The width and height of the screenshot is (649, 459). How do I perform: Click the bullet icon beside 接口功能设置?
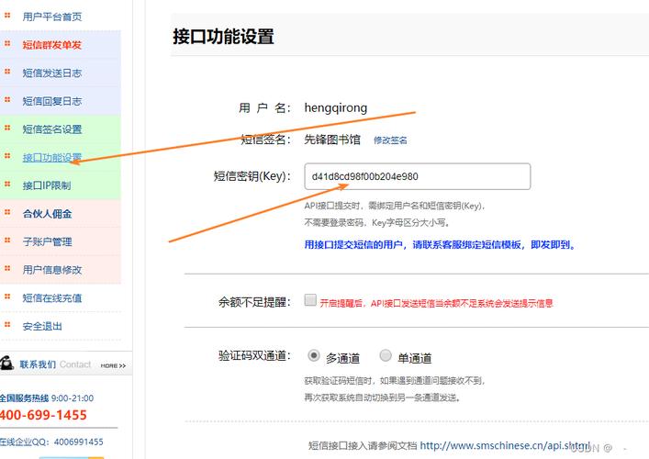7,156
